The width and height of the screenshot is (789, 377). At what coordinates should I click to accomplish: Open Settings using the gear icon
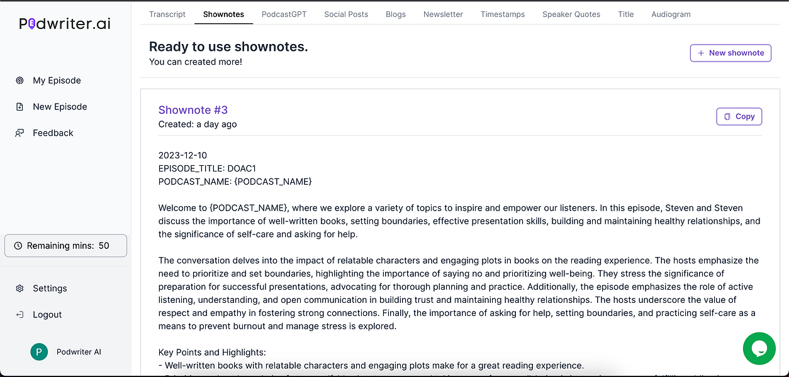tap(20, 288)
